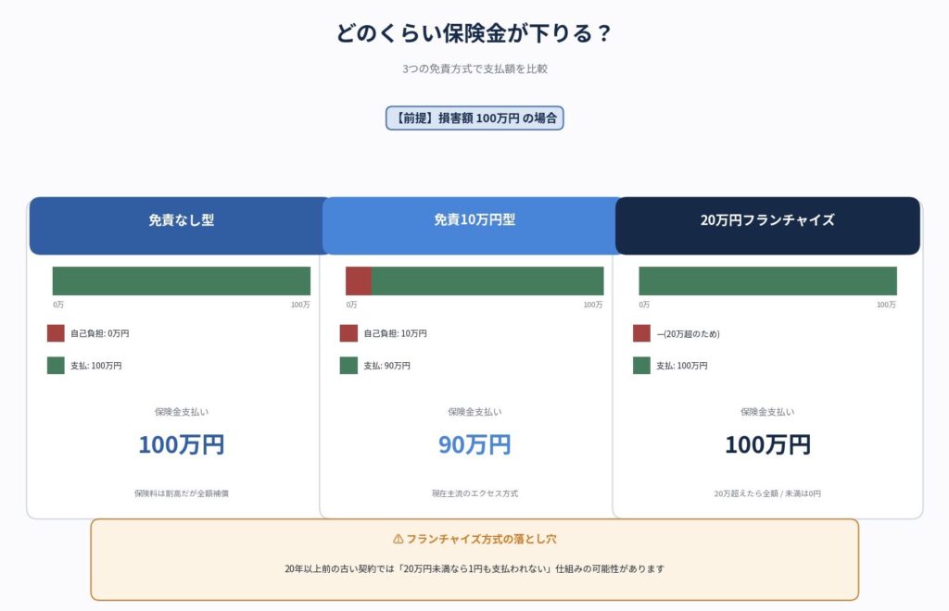This screenshot has height=611, width=949.
Task: Click the 100万円 amount in 免責なし型 card
Action: 182,444
